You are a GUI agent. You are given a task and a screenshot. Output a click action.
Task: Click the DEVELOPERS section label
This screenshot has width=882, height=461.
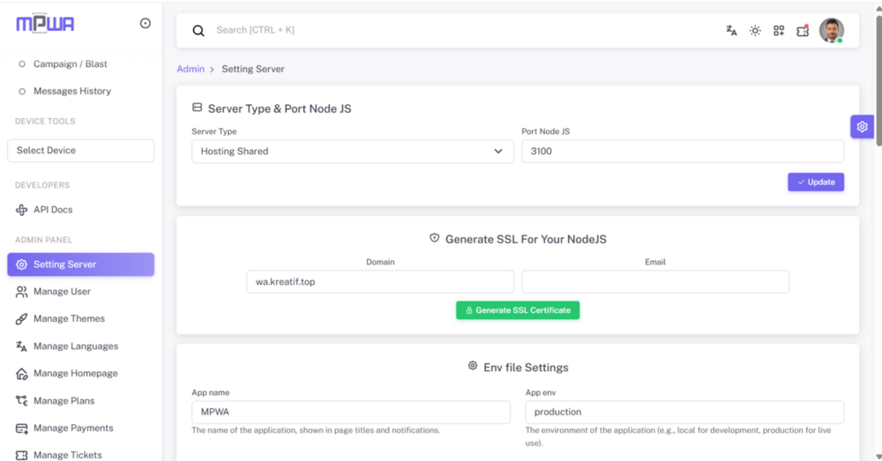pyautogui.click(x=42, y=185)
